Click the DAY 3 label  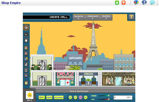pyautogui.click(x=29, y=100)
